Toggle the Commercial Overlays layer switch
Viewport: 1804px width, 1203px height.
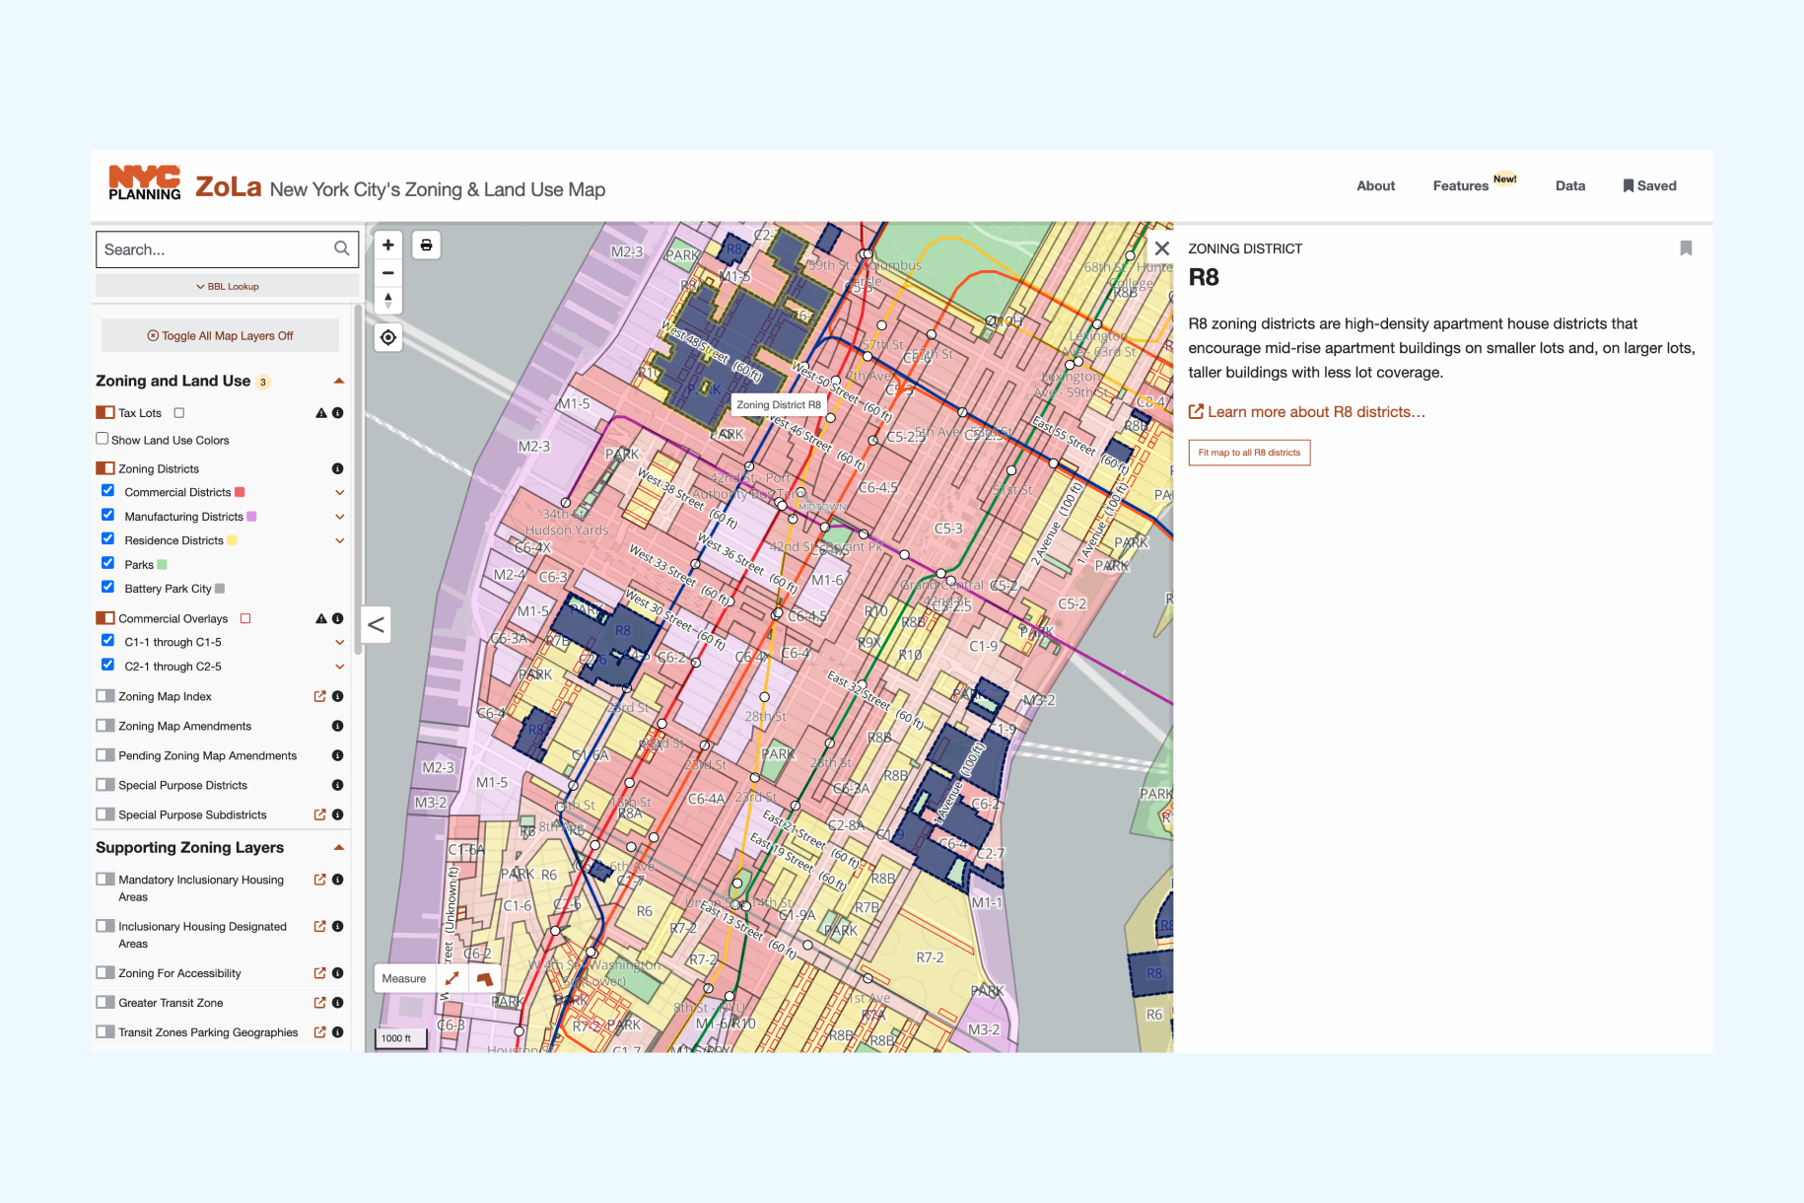tap(104, 618)
